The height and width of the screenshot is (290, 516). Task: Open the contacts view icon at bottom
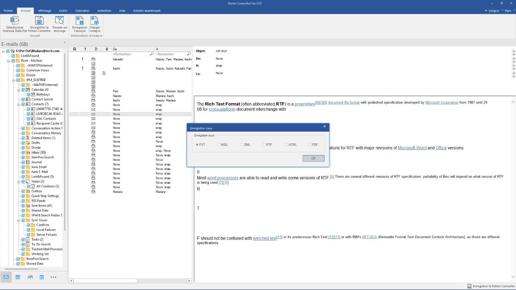30,277
